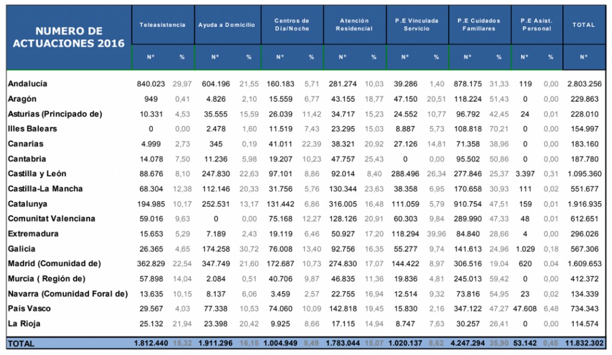This screenshot has width=612, height=355.
Task: Select the P.E Vinculada Servicio header
Action: [417, 25]
